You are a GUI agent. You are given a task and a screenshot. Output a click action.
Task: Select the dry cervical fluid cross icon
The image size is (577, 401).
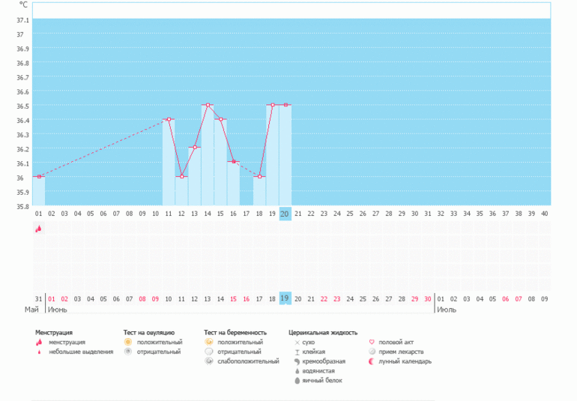click(297, 342)
